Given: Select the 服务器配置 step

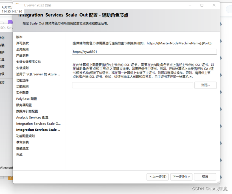Looking at the screenshot, I should [24, 105].
